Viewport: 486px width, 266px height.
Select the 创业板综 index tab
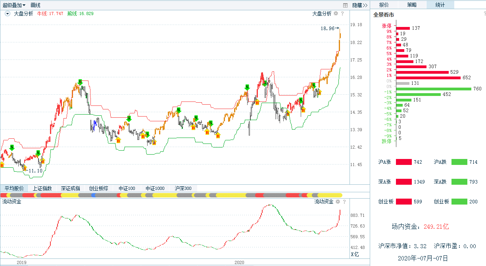click(98, 188)
